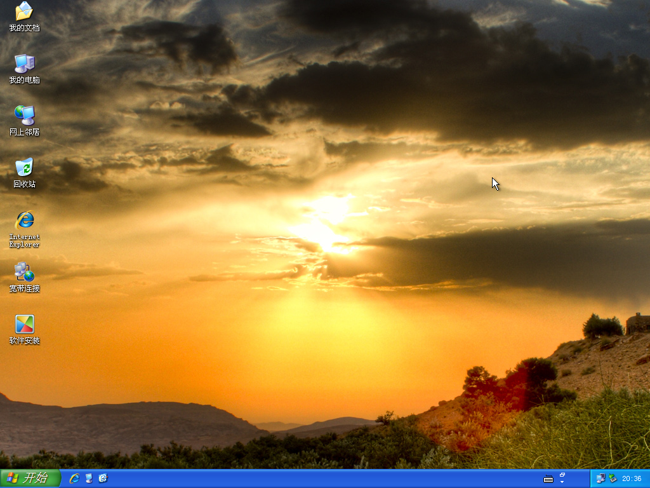Click the 软件安装 label text
Screen dimensions: 650x488
click(x=24, y=341)
